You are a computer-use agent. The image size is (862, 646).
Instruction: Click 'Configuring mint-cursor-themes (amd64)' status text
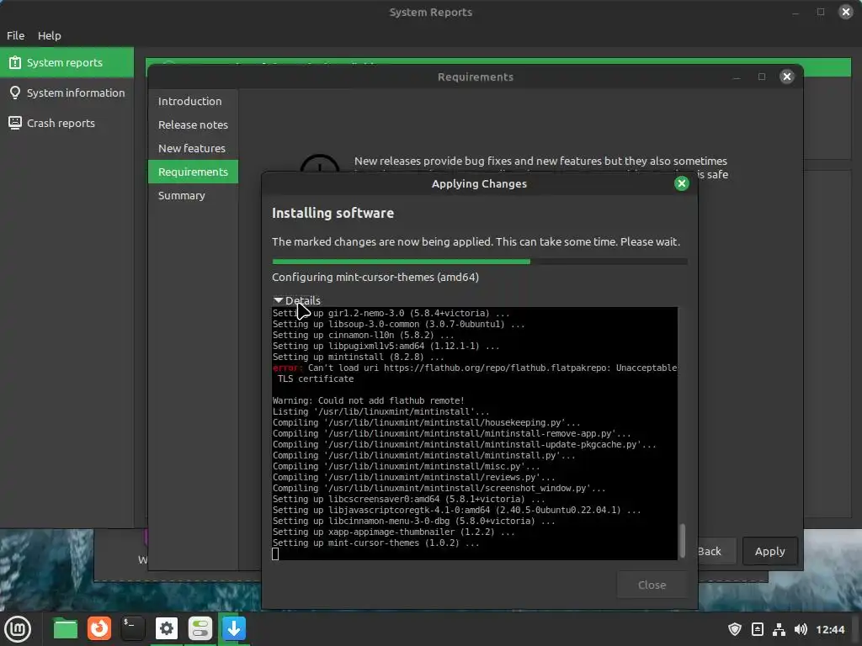tap(375, 277)
